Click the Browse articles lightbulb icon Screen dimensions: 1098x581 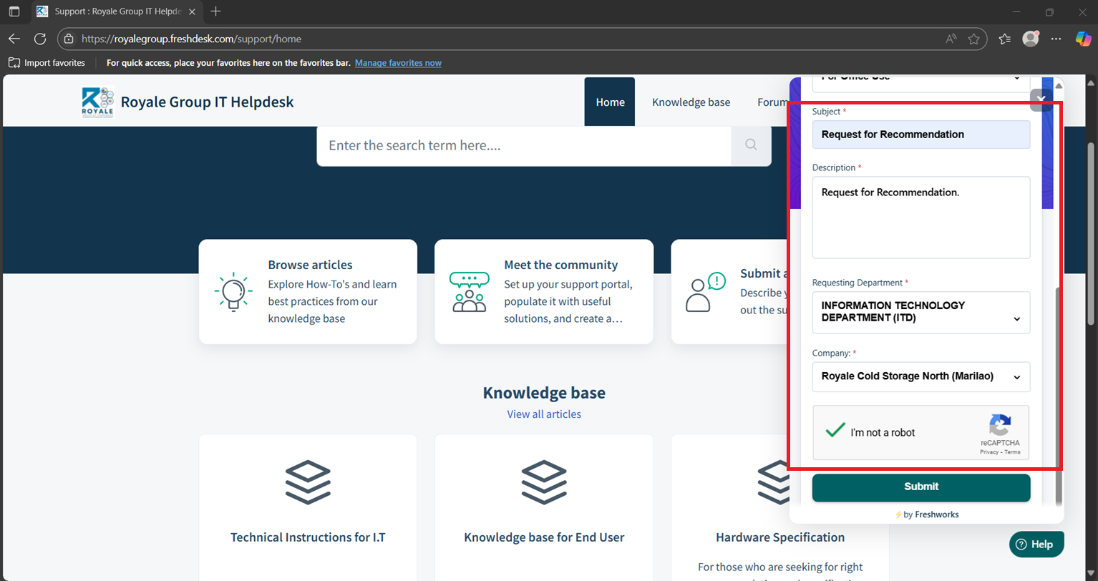[x=233, y=292]
